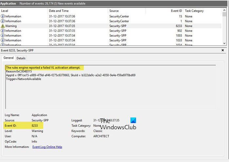Sort by Date and Time column header
Viewport: 229px width, 162px height.
point(59,11)
